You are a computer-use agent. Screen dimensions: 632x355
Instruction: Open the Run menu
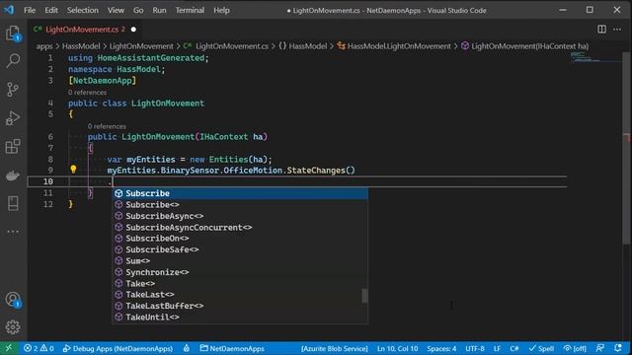[x=159, y=10]
